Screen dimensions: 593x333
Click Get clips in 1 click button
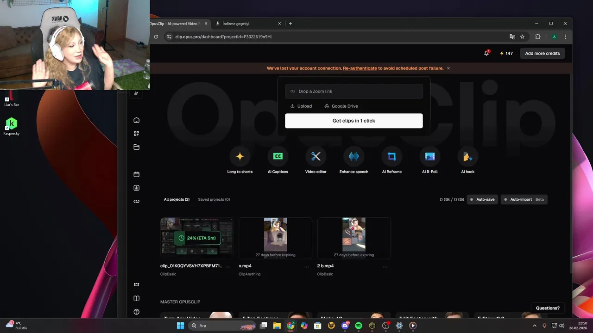click(354, 121)
